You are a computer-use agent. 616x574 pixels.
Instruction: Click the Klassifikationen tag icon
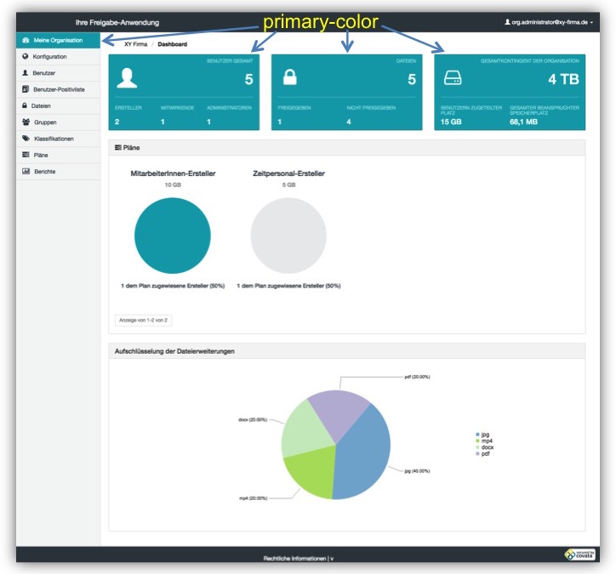pos(26,139)
